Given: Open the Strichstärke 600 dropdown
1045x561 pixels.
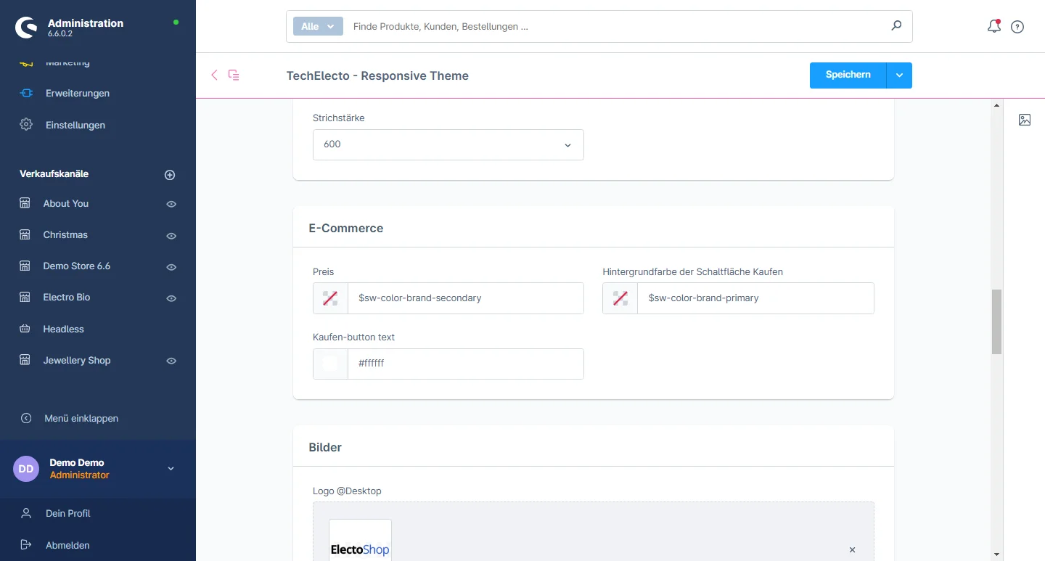Looking at the screenshot, I should click(x=448, y=144).
